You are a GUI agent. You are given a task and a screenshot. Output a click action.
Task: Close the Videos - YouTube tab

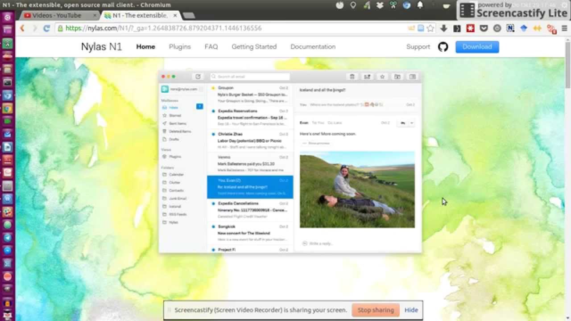click(x=95, y=16)
